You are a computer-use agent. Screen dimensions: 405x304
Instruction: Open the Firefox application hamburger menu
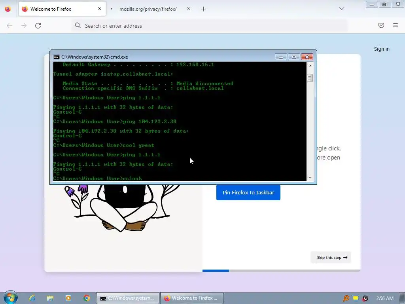396,25
